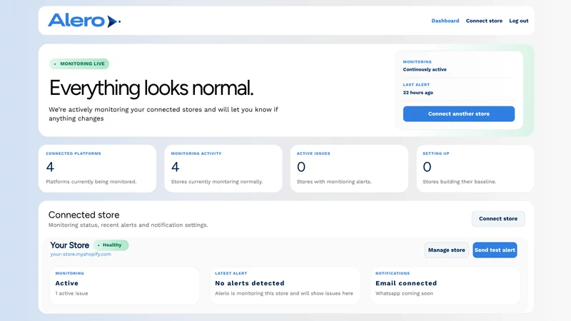This screenshot has width=571, height=321.
Task: Click Monitoring status, recent alerts subtitle
Action: [128, 225]
